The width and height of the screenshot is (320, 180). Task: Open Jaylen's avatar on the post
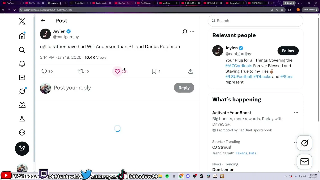(x=45, y=34)
